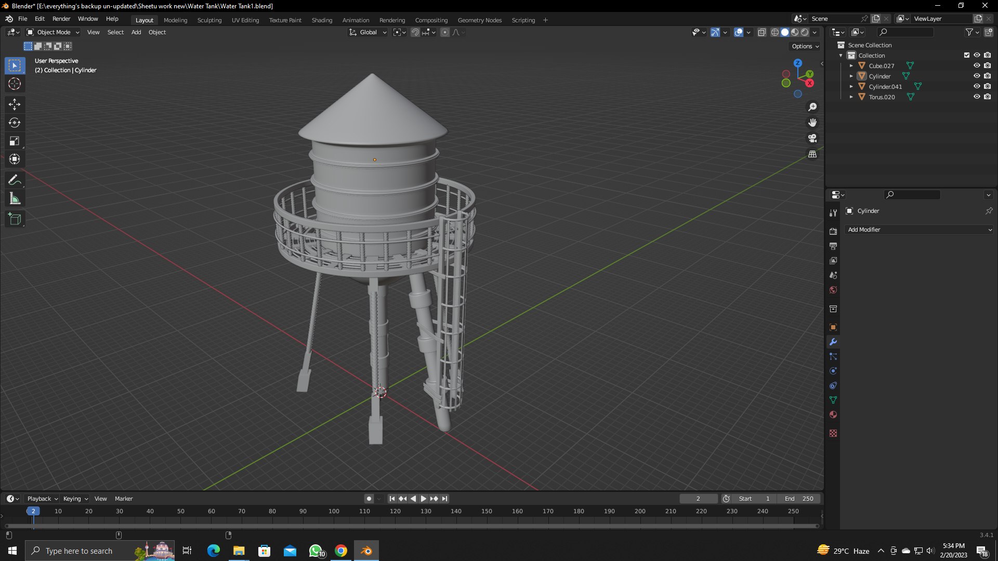Viewport: 998px width, 561px height.
Task: Toggle camera view icon in the viewport
Action: point(812,138)
